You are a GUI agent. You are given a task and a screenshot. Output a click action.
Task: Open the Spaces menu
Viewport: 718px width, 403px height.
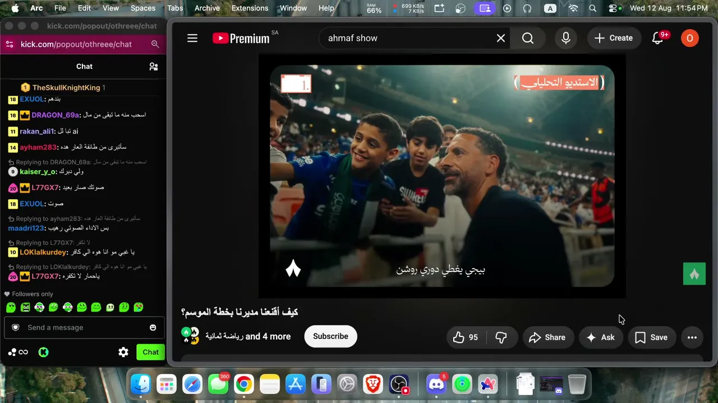pyautogui.click(x=143, y=8)
